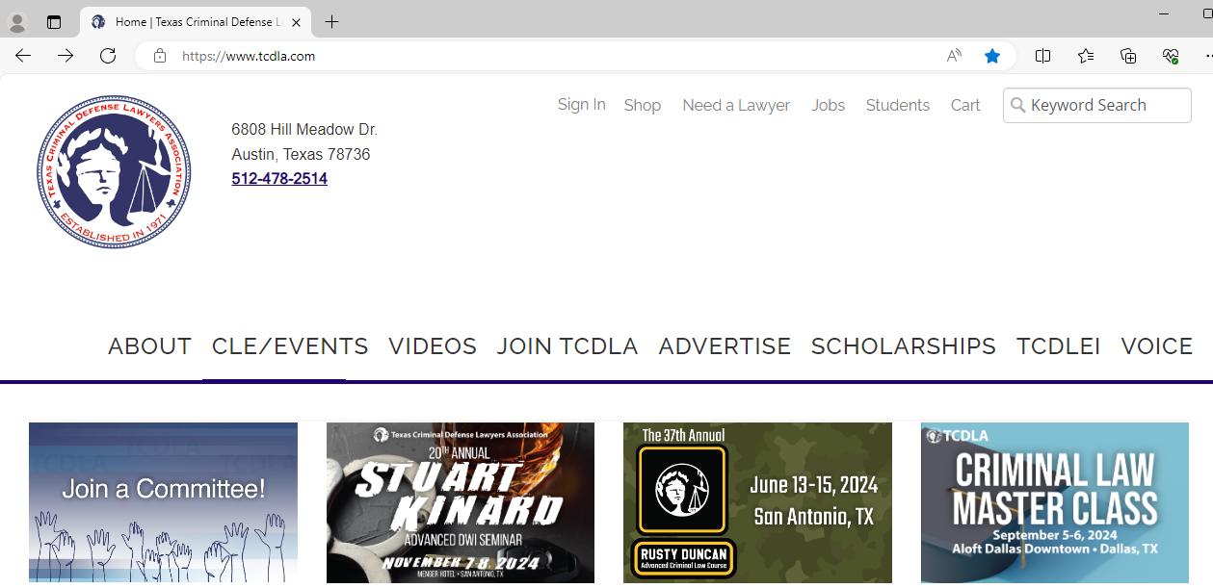1213x588 pixels.
Task: Open the Jobs link
Action: 828,105
